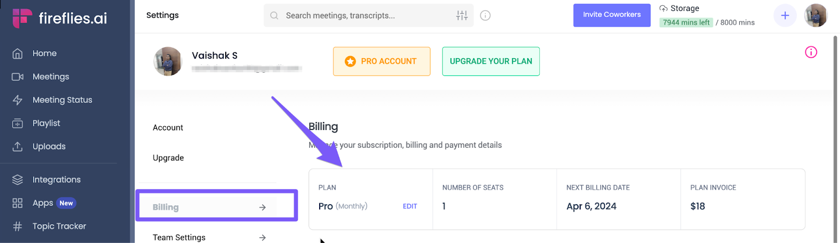Image resolution: width=840 pixels, height=243 pixels.
Task: Click the Home icon in sidebar
Action: coord(17,53)
